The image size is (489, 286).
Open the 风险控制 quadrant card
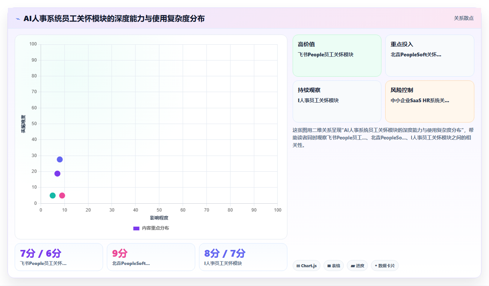click(x=430, y=101)
